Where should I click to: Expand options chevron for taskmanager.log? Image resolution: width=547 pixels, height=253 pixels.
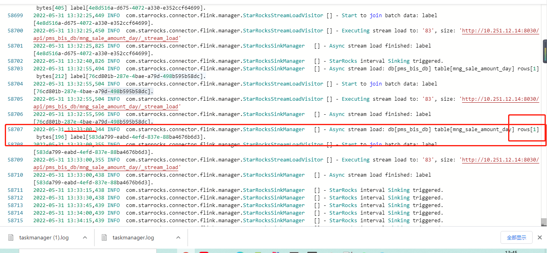point(178,237)
